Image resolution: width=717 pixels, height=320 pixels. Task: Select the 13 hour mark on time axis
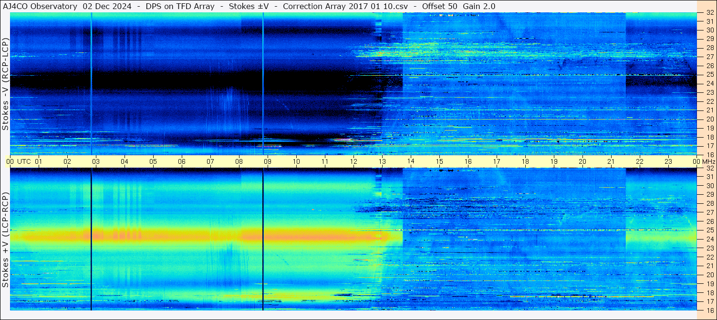382,161
